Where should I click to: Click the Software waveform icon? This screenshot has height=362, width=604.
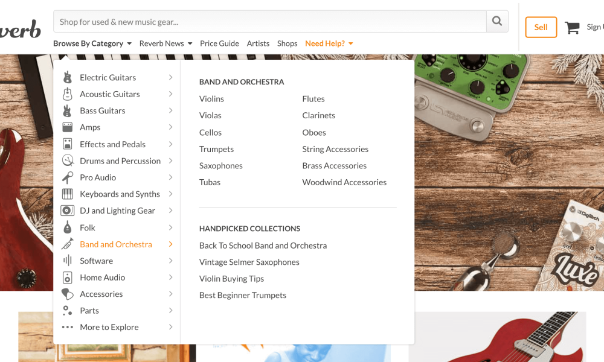[x=68, y=261]
